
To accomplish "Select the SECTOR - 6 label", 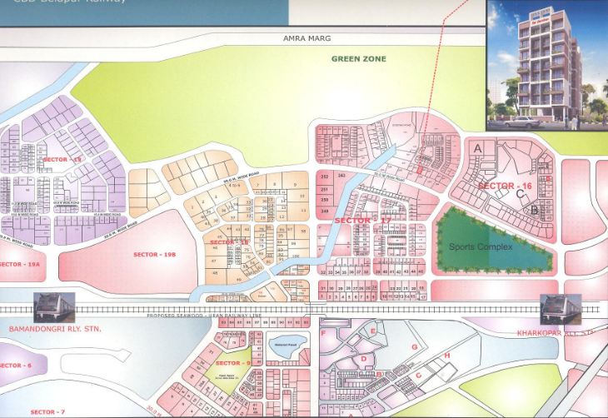I will point(16,366).
